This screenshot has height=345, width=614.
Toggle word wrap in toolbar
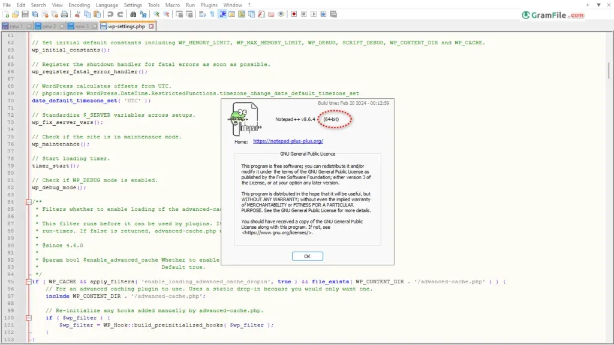tap(203, 14)
